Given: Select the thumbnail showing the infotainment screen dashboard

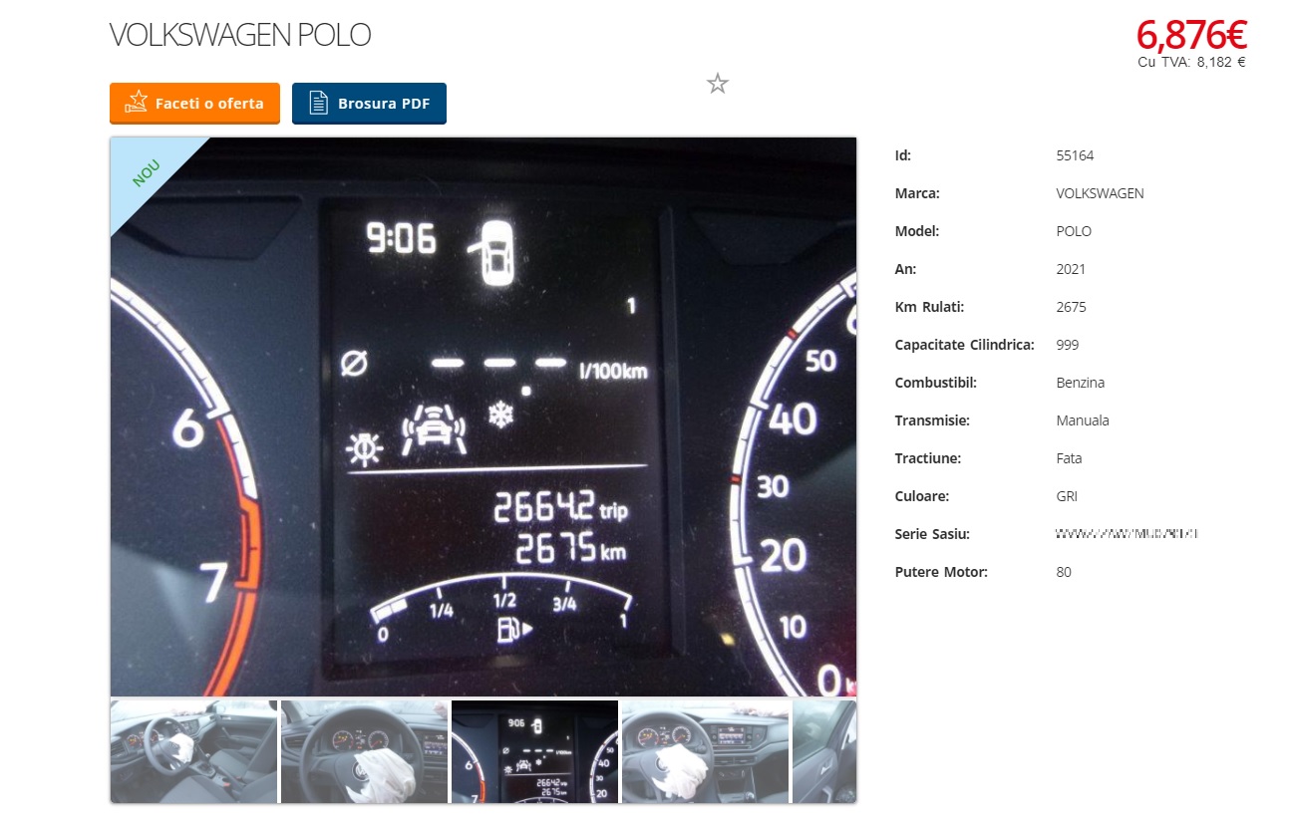Looking at the screenshot, I should pos(705,751).
